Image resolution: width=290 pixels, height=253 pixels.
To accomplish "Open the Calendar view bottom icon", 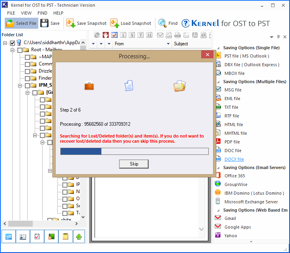I will (x=9, y=236).
